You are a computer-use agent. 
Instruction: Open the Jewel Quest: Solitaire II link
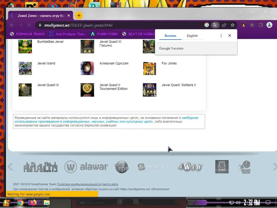[179, 85]
